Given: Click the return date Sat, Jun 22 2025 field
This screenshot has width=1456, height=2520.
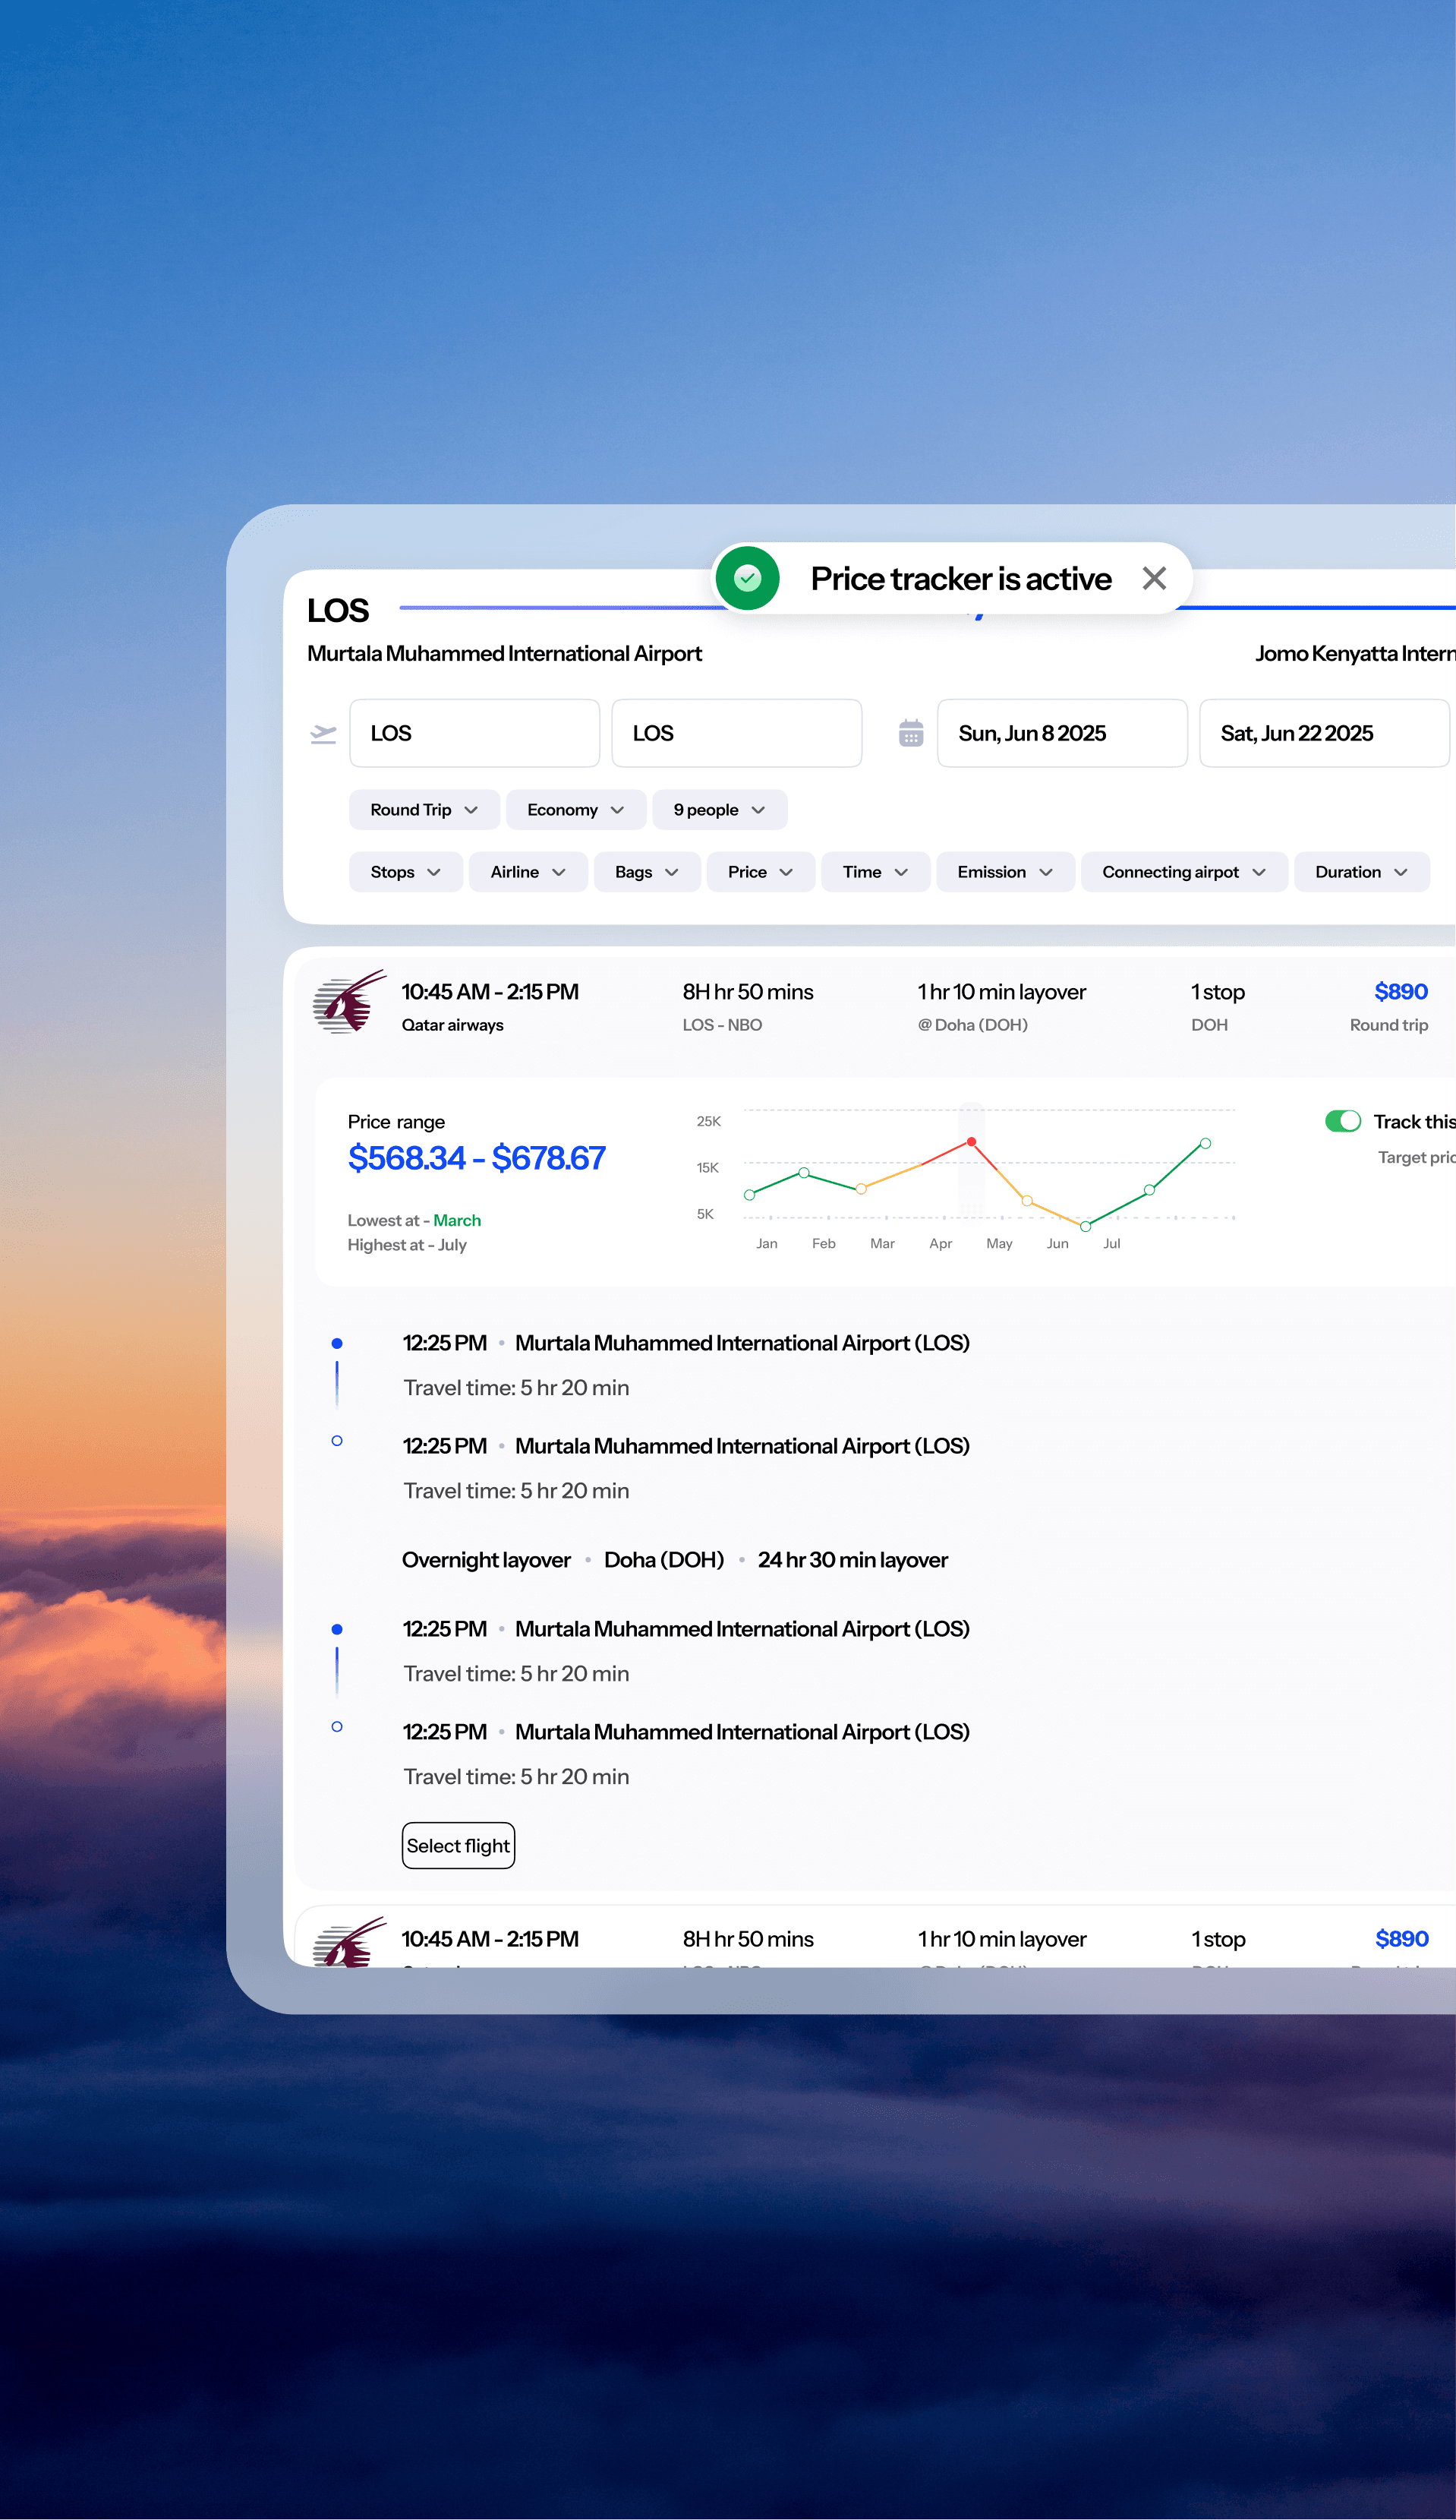Looking at the screenshot, I should click(x=1323, y=733).
